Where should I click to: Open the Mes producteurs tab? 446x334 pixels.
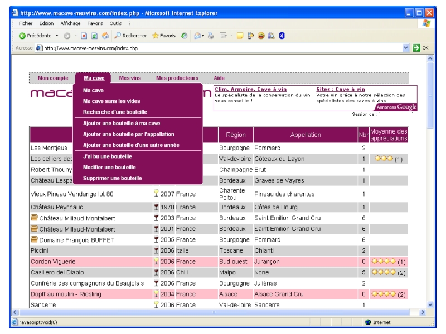coord(177,78)
